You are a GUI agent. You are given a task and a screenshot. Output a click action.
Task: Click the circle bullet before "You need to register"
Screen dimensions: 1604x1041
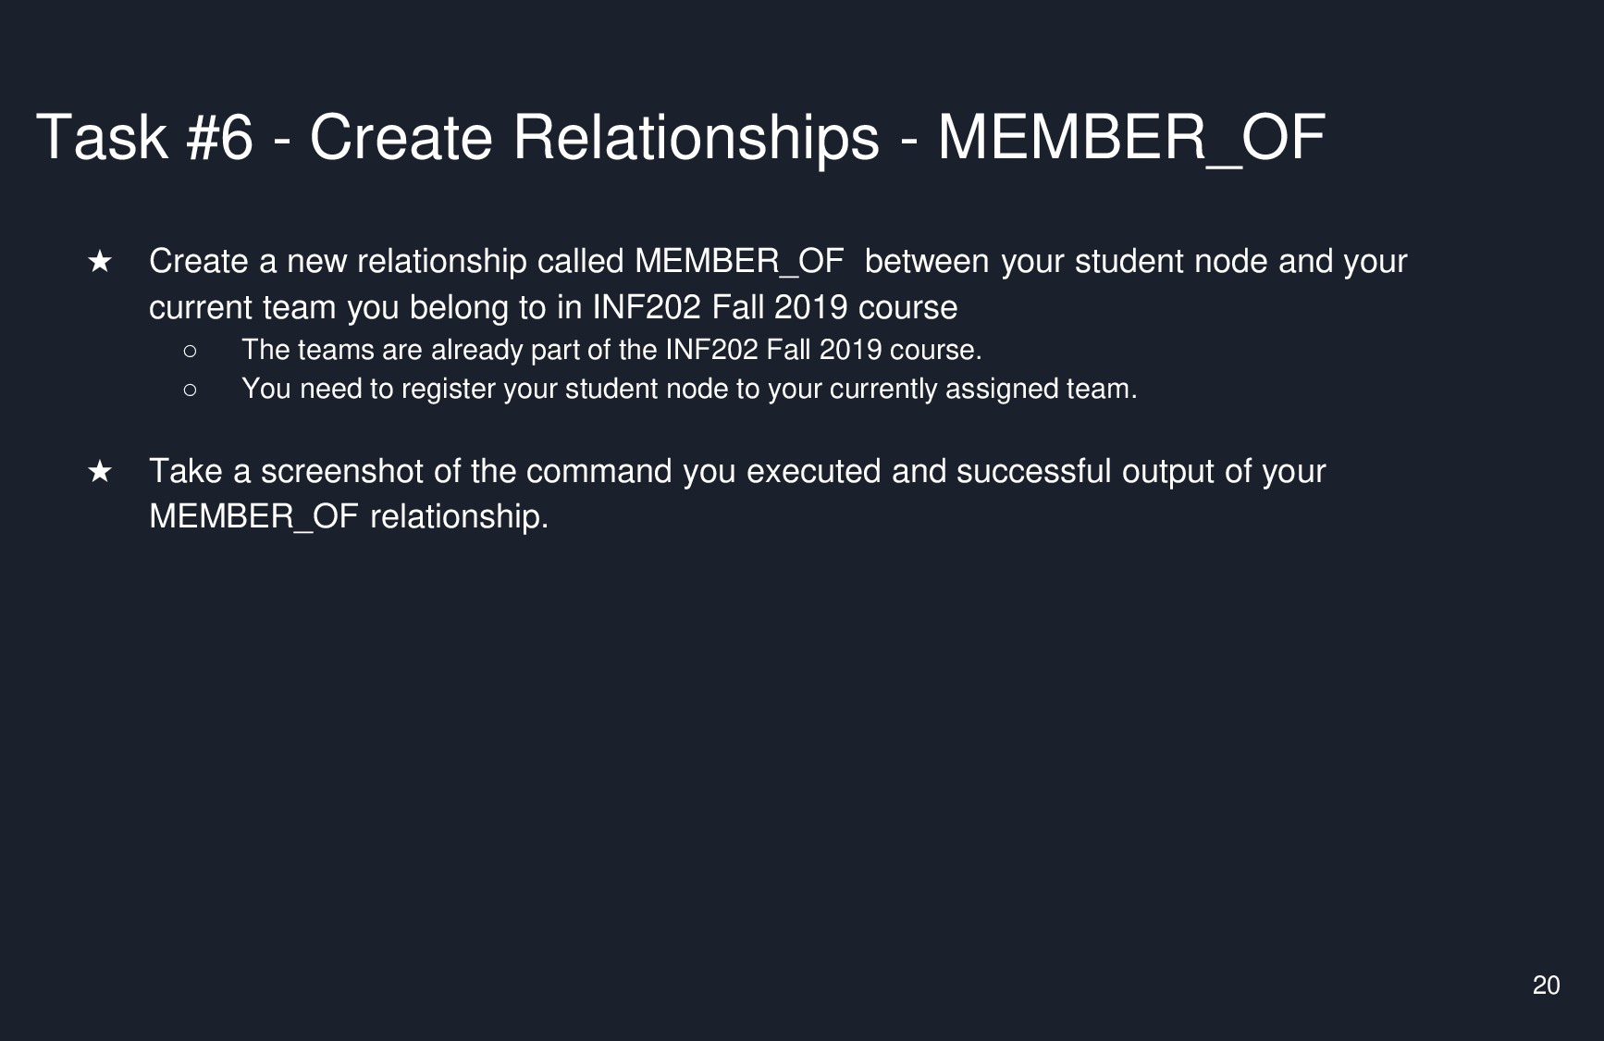click(190, 390)
